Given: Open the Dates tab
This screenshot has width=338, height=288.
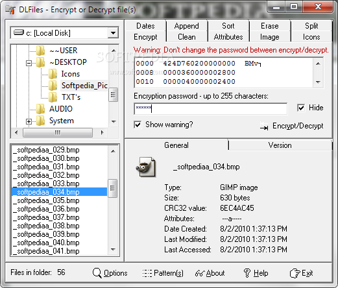Looking at the screenshot, I should click(x=145, y=26).
